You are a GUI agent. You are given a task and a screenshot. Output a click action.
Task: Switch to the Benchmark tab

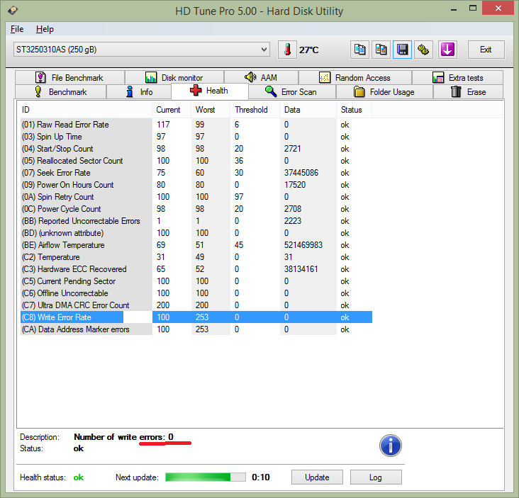(x=60, y=92)
